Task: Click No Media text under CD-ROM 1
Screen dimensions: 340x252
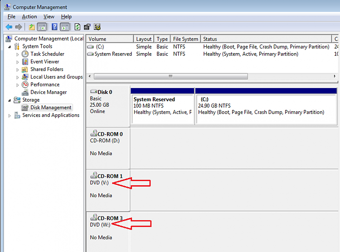Action: (101, 196)
